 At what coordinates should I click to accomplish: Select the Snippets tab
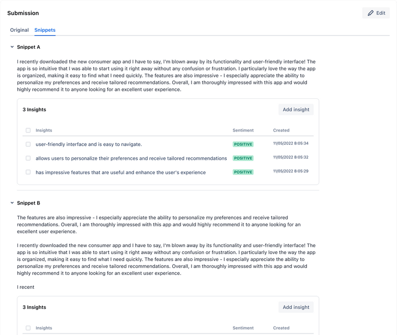coord(45,30)
